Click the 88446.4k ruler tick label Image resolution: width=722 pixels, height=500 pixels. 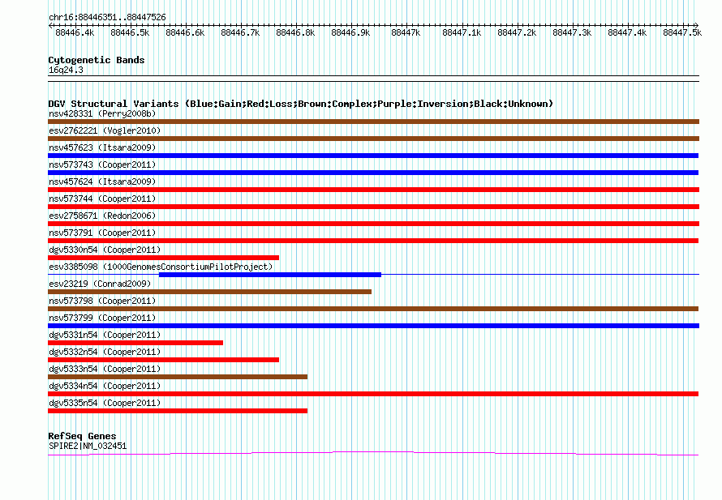tap(75, 32)
